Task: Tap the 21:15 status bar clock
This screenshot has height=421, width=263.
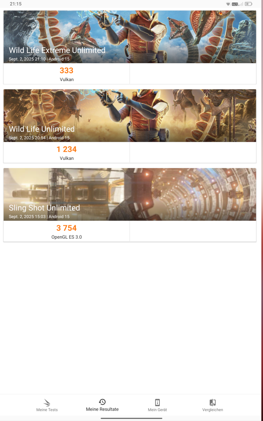Action: [x=16, y=4]
